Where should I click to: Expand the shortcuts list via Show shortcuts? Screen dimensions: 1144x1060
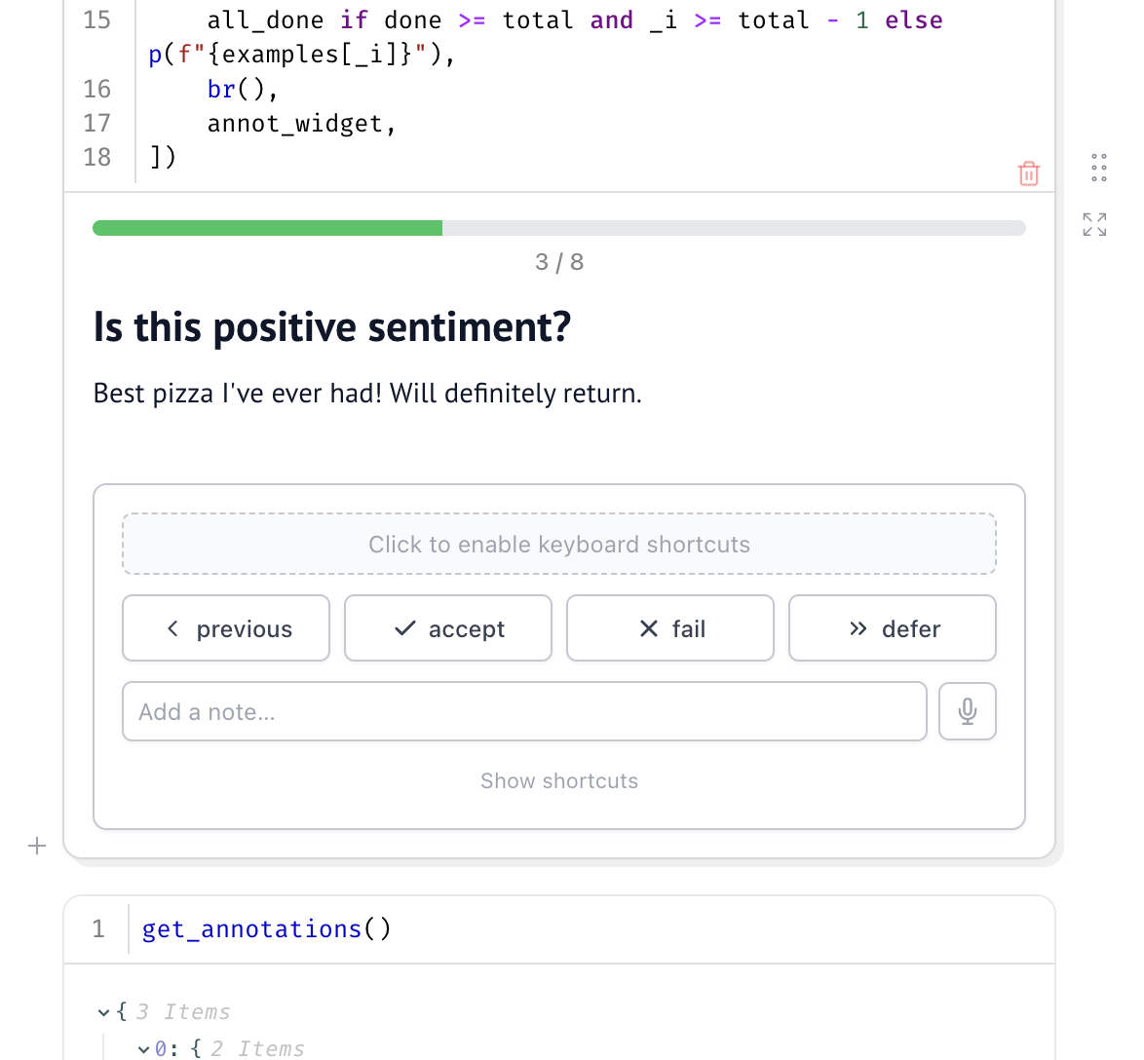tap(558, 780)
